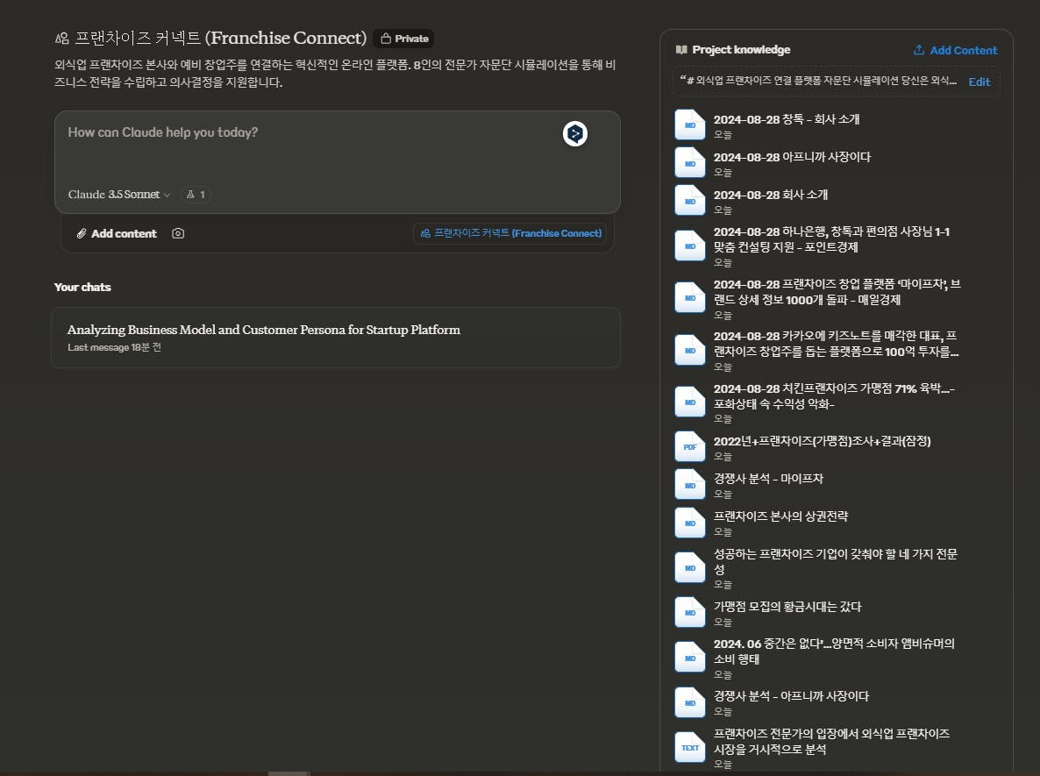This screenshot has width=1040, height=776.
Task: Open MD file icon for '경쟁사 분석 - 마이프차'
Action: point(690,485)
